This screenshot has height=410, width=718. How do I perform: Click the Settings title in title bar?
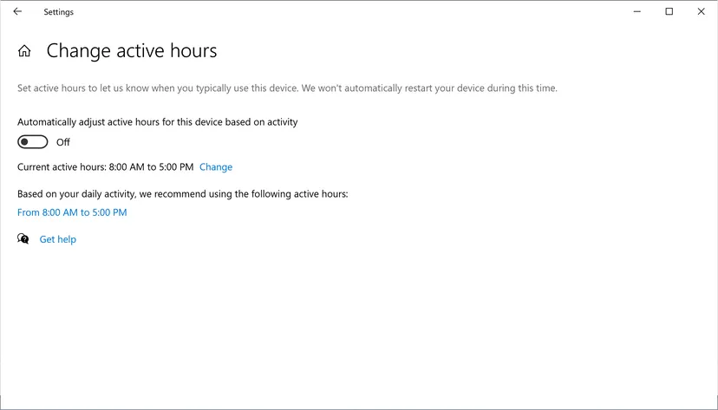pyautogui.click(x=59, y=12)
